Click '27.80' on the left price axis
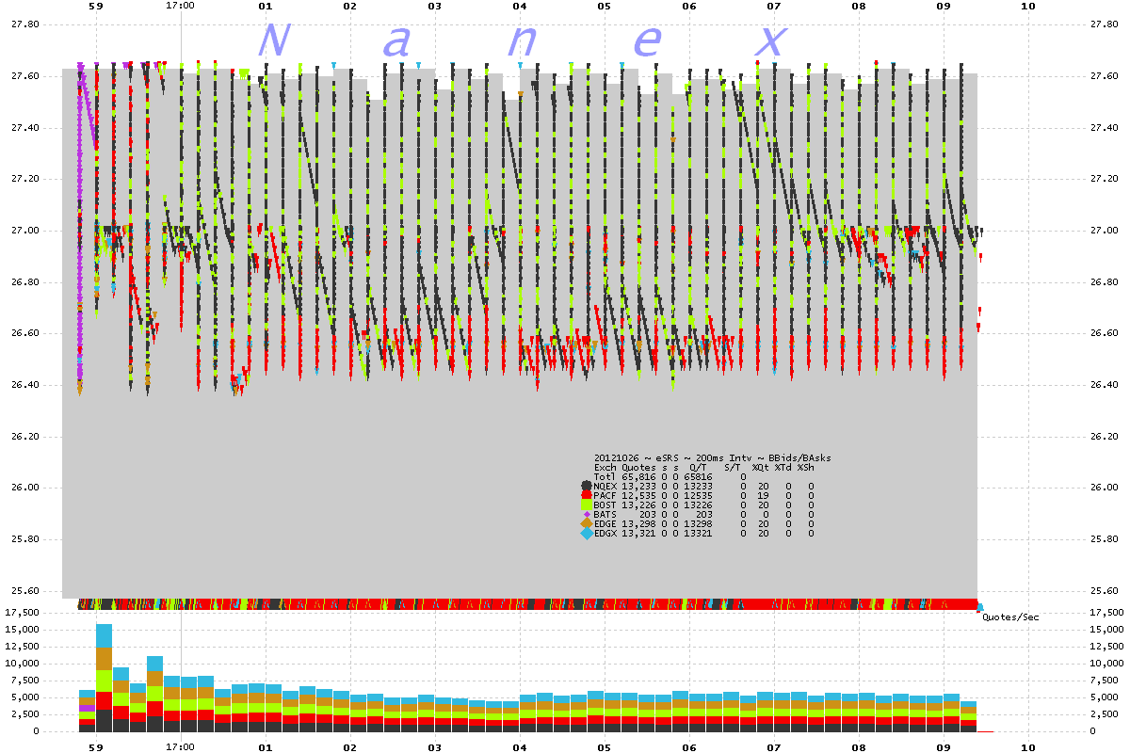1130x753 pixels. pyautogui.click(x=25, y=24)
